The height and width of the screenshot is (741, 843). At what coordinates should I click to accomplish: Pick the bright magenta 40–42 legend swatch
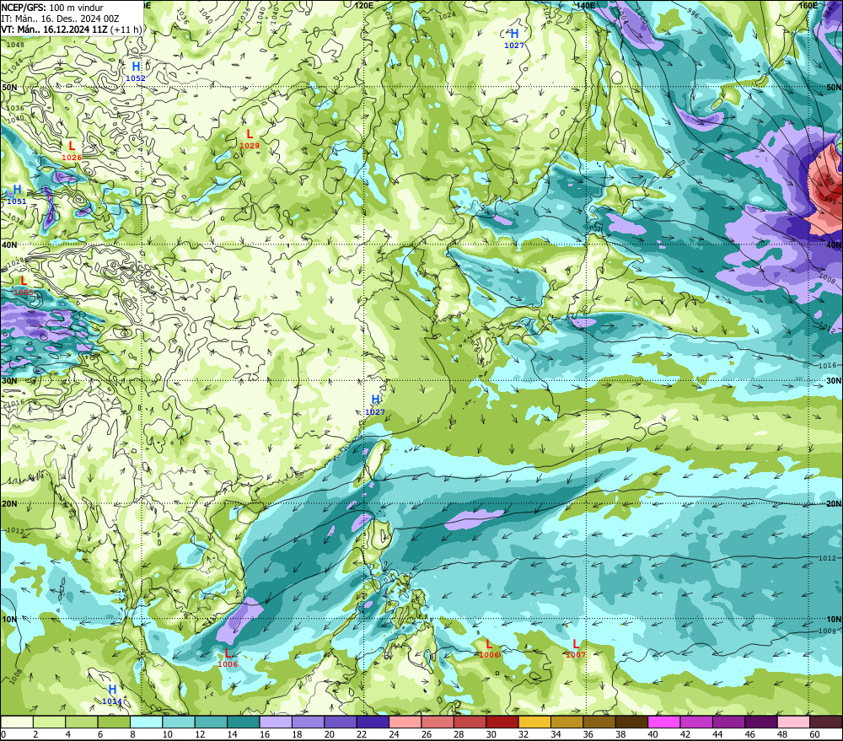(x=664, y=722)
